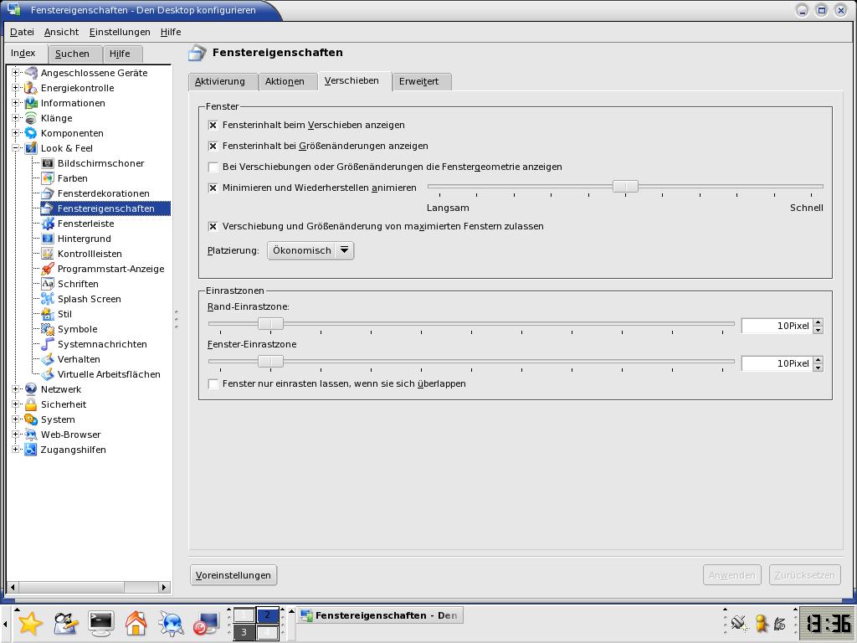Click the Kontrollleisten icon
Screen dimensions: 857x643
48,253
